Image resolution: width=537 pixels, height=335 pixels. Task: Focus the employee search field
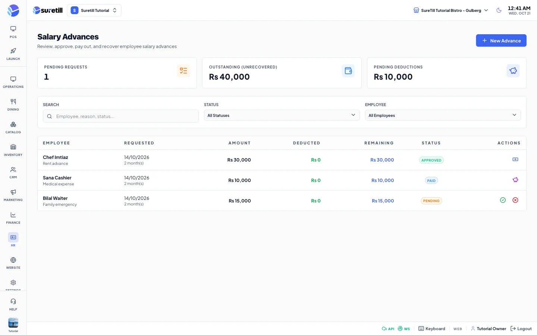[x=121, y=116]
